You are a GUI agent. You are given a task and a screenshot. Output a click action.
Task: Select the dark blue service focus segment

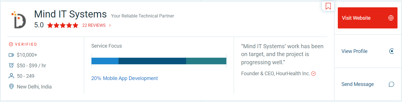coord(152,61)
